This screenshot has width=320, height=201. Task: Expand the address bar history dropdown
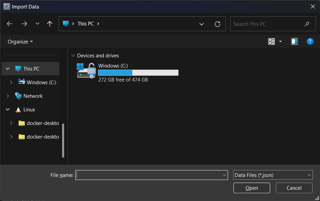202,24
